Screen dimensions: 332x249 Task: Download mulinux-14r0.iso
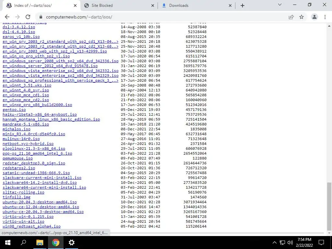(21, 139)
